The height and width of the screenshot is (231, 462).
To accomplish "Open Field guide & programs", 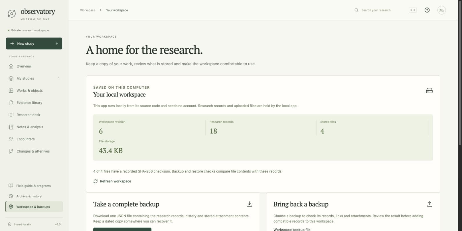I will coord(34,186).
